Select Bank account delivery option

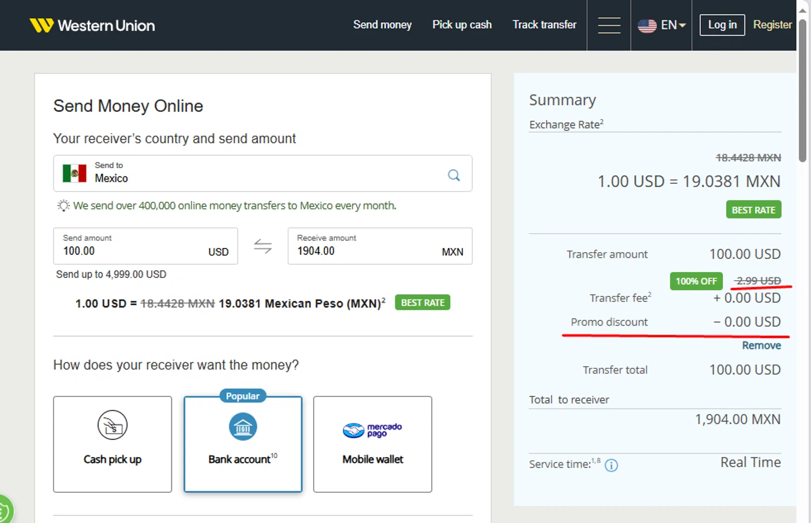pyautogui.click(x=243, y=444)
